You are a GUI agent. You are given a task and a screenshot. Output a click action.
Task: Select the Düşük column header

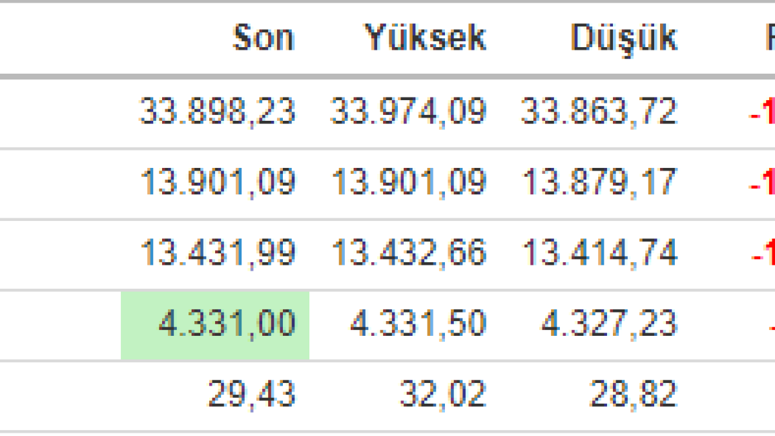[624, 38]
